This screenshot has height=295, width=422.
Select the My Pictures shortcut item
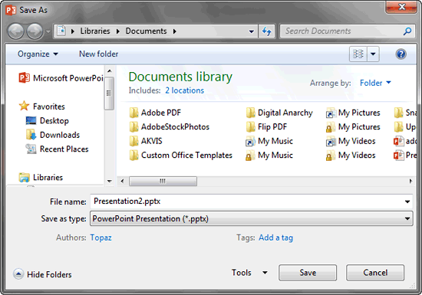353,113
